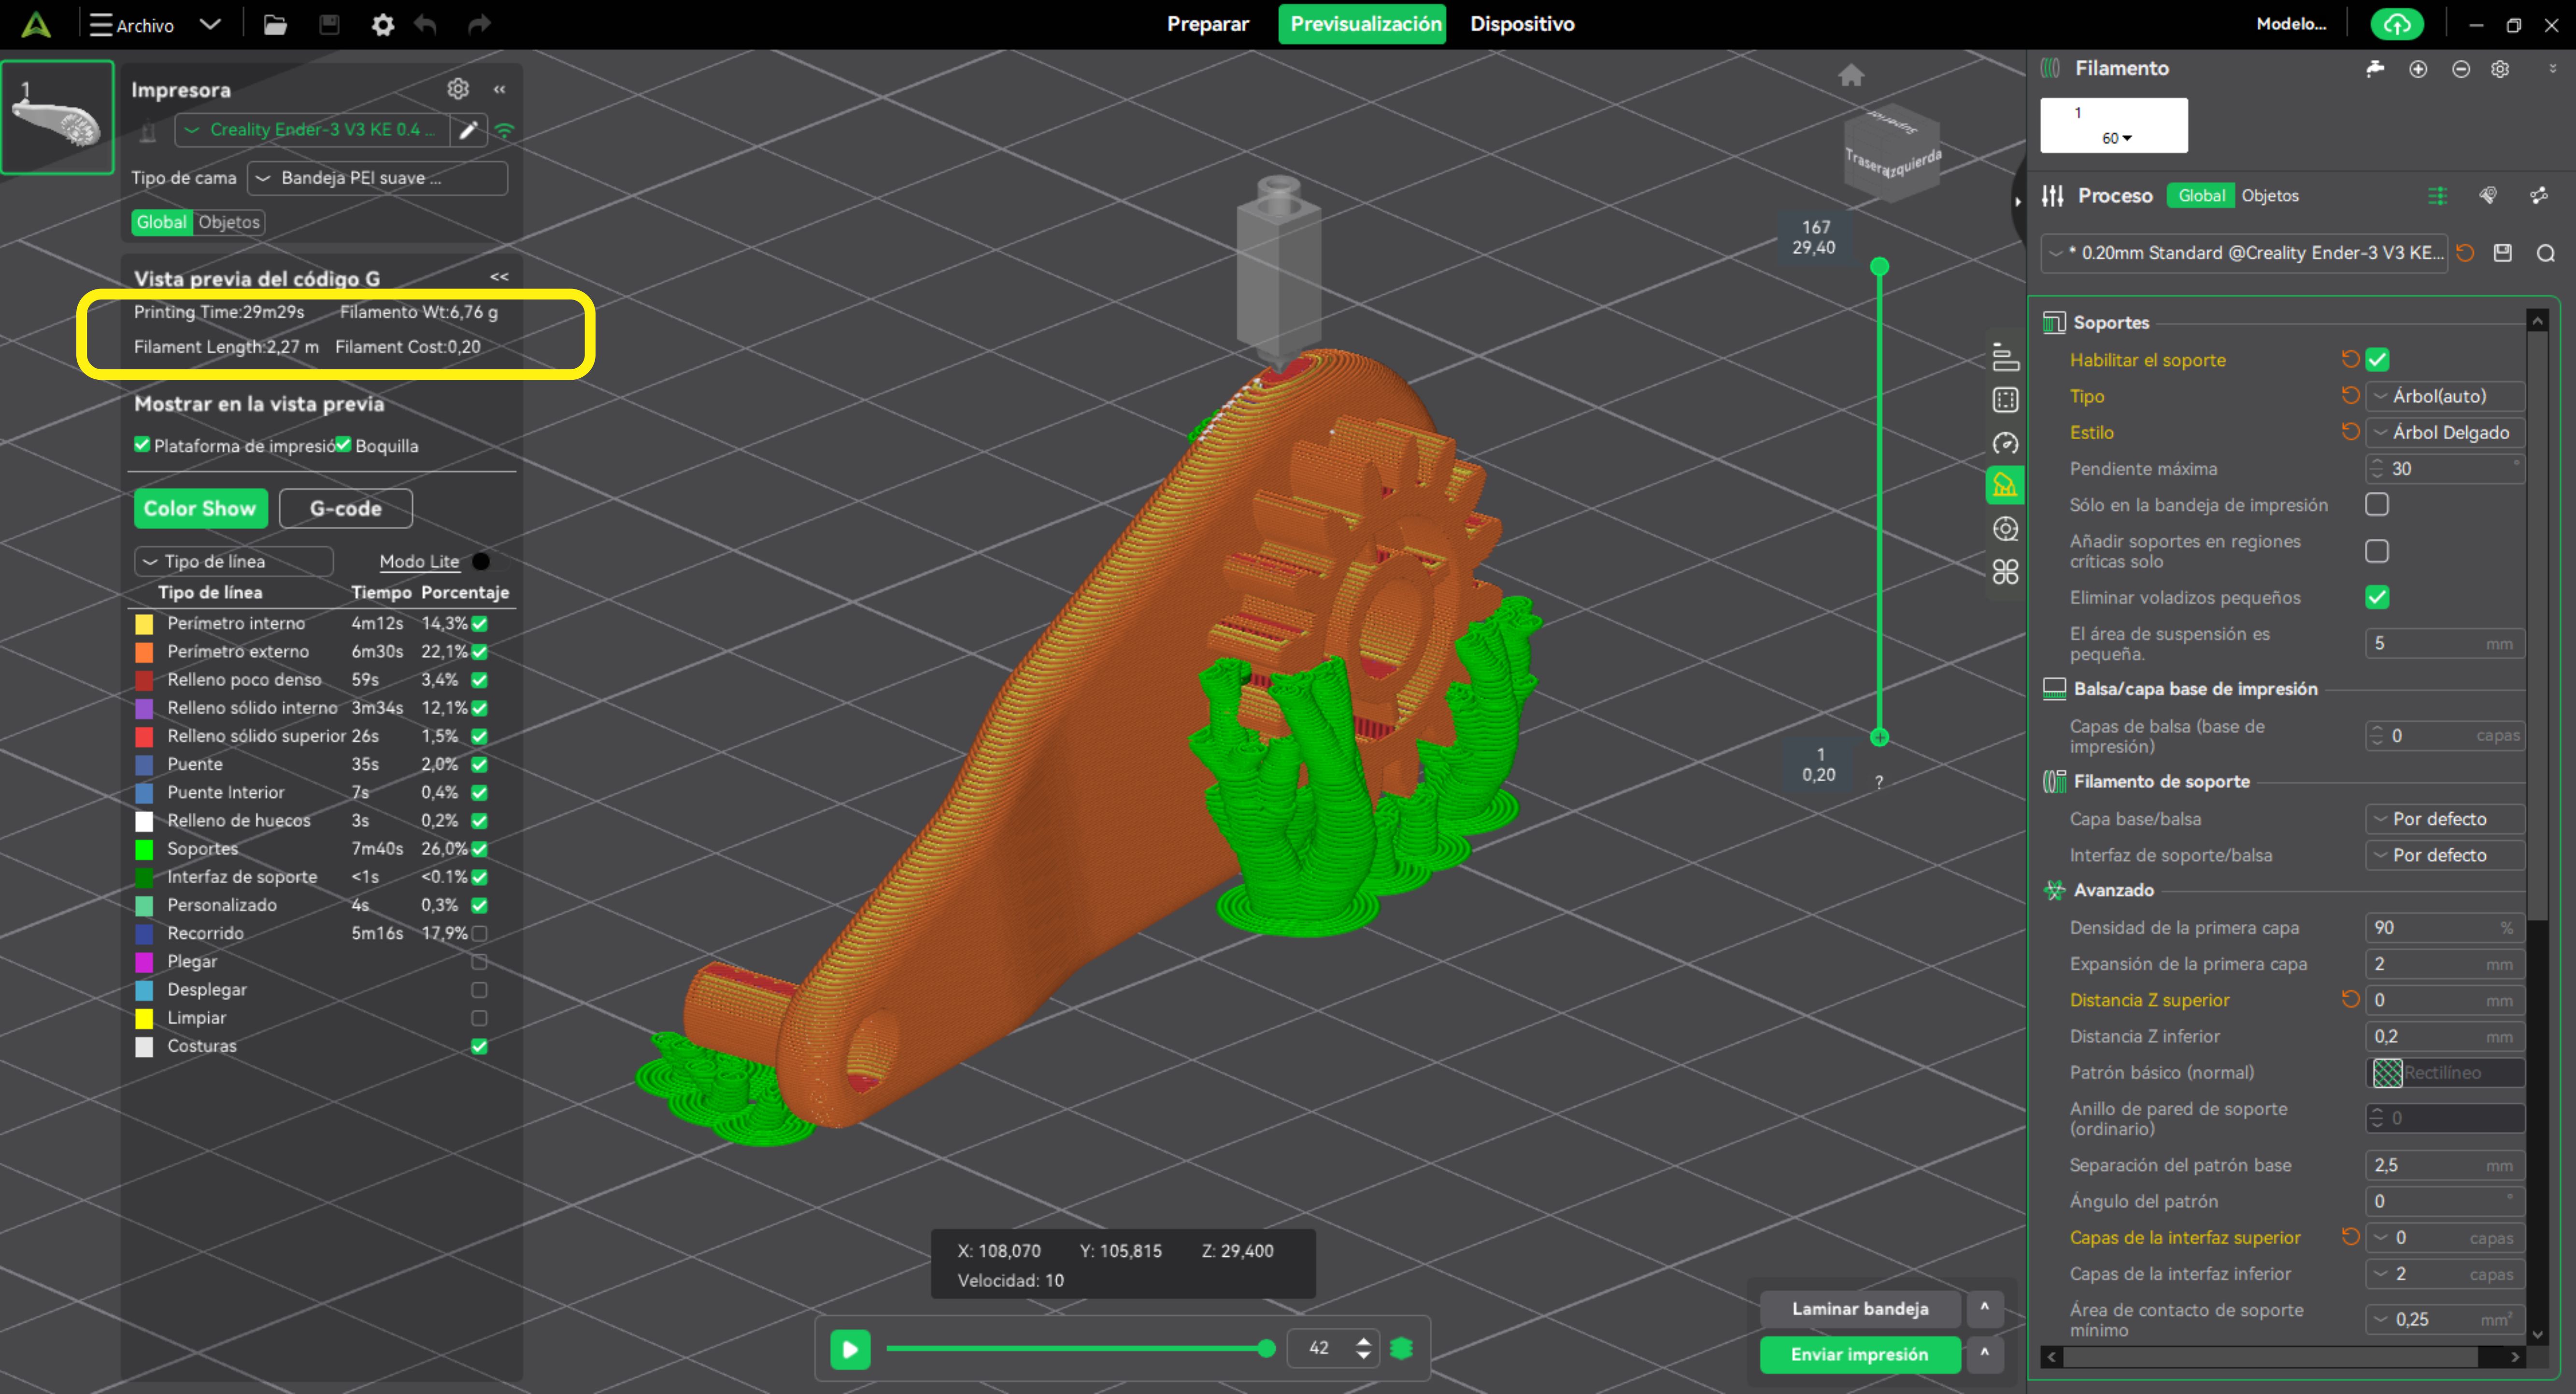The image size is (2576, 1394).
Task: Click the playback progress slider handle
Action: (1266, 1348)
